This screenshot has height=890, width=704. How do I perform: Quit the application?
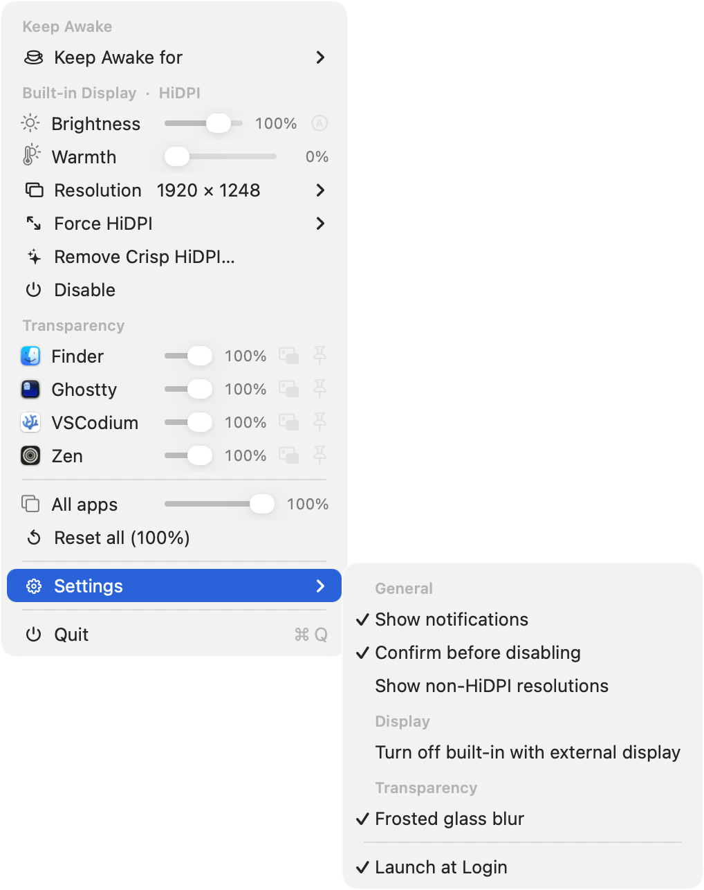point(174,635)
